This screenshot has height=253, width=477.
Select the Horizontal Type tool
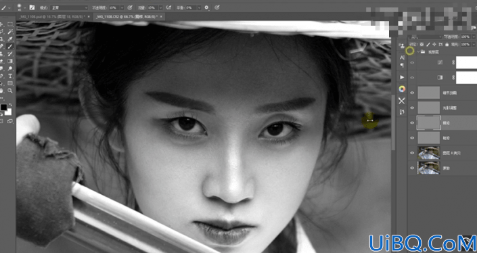[x=10, y=76]
